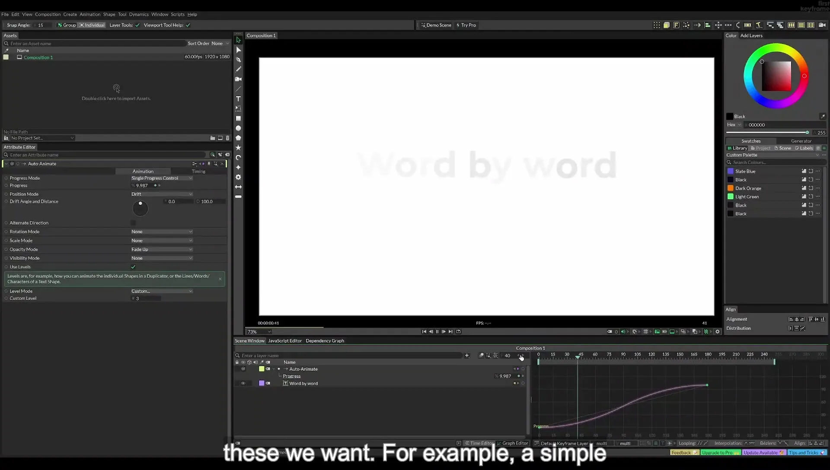Select the Star shape tool

(x=238, y=148)
